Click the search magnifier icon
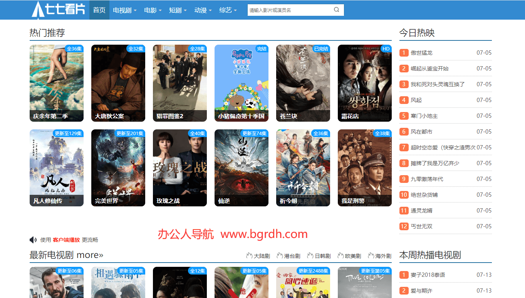 point(336,10)
